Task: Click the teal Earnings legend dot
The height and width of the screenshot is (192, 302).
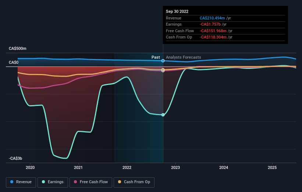Action: tap(43, 182)
